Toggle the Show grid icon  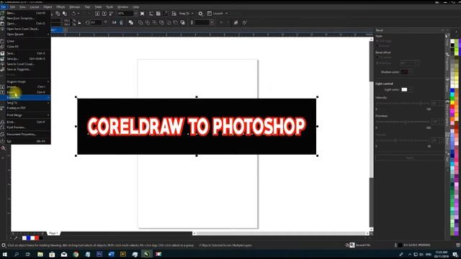tap(158, 14)
